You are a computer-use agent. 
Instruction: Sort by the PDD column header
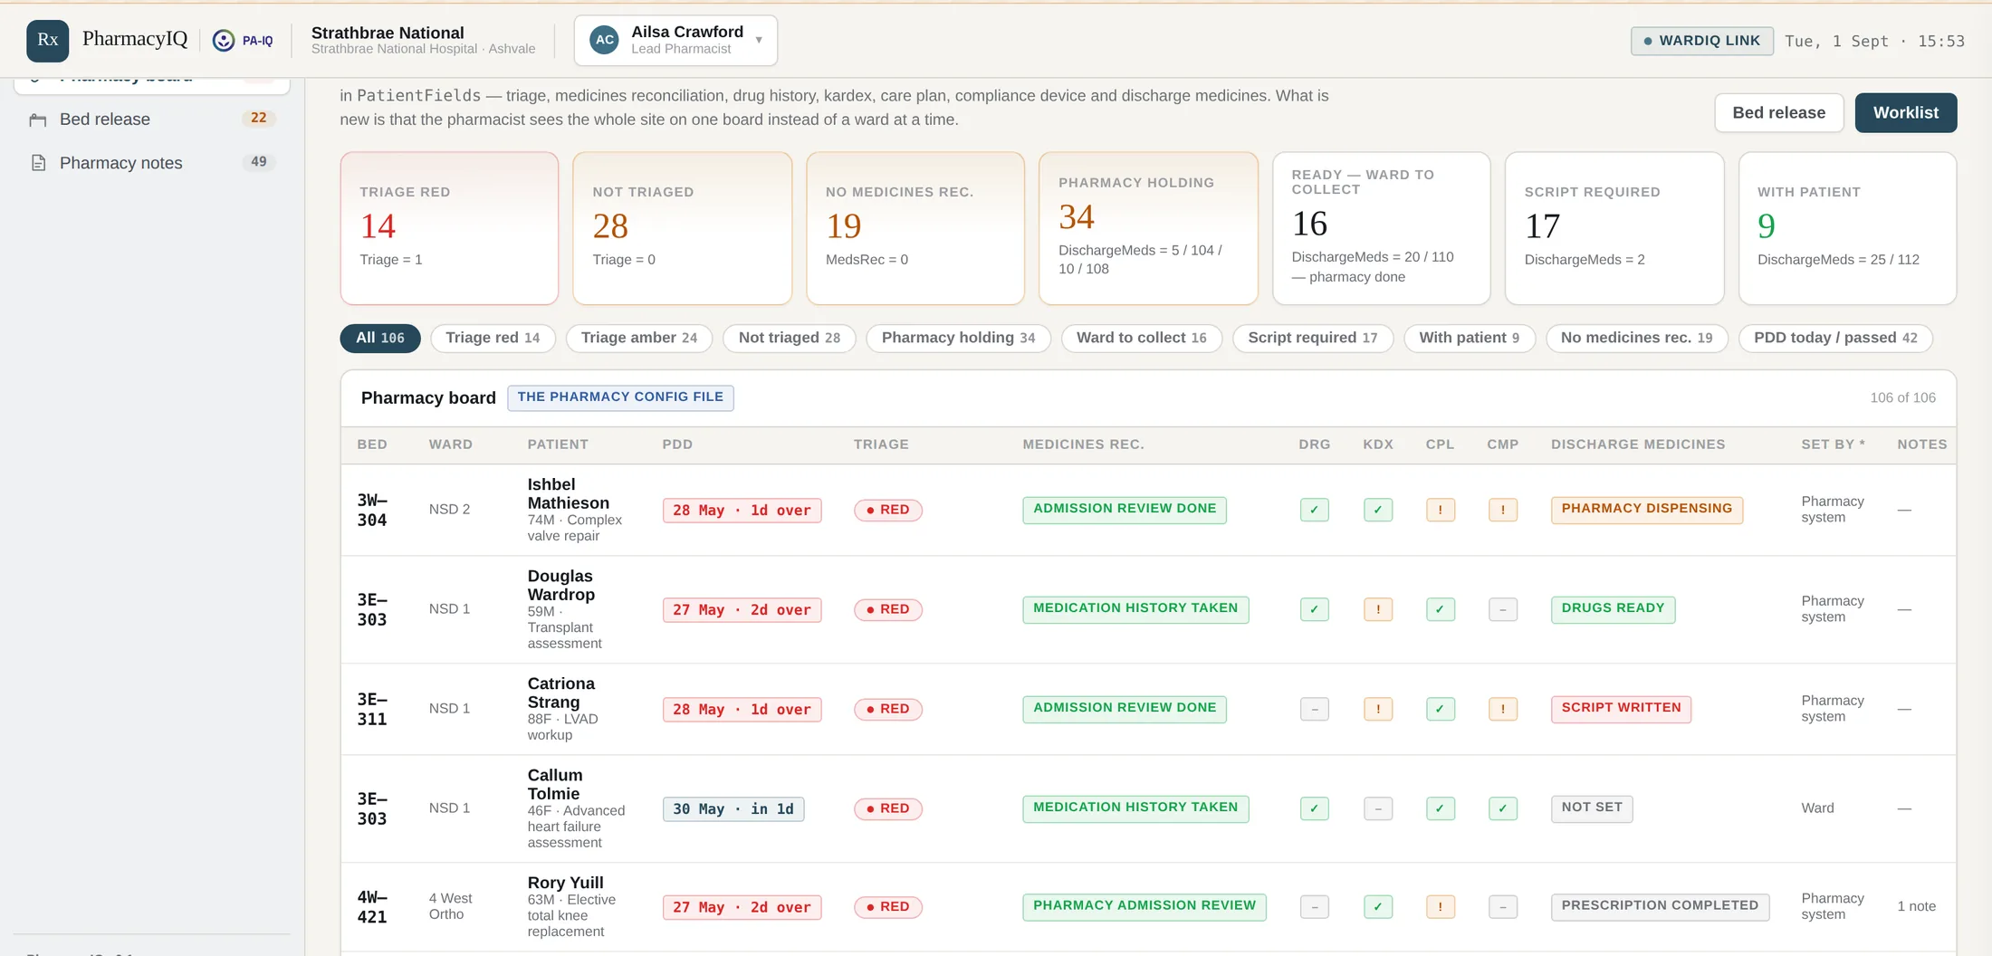pos(677,445)
